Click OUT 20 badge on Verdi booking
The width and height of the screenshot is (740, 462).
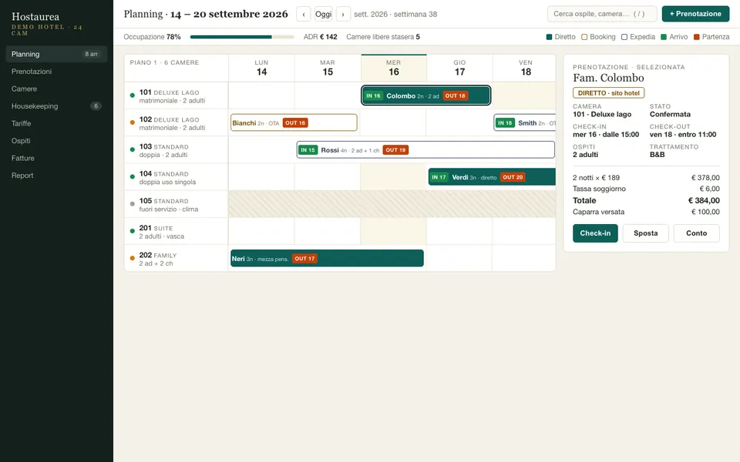coord(513,177)
